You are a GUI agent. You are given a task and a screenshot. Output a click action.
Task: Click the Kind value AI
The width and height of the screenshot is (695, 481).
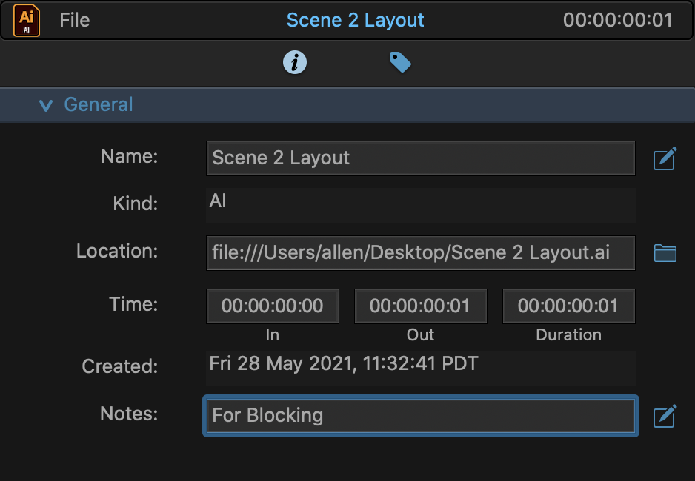coord(218,201)
